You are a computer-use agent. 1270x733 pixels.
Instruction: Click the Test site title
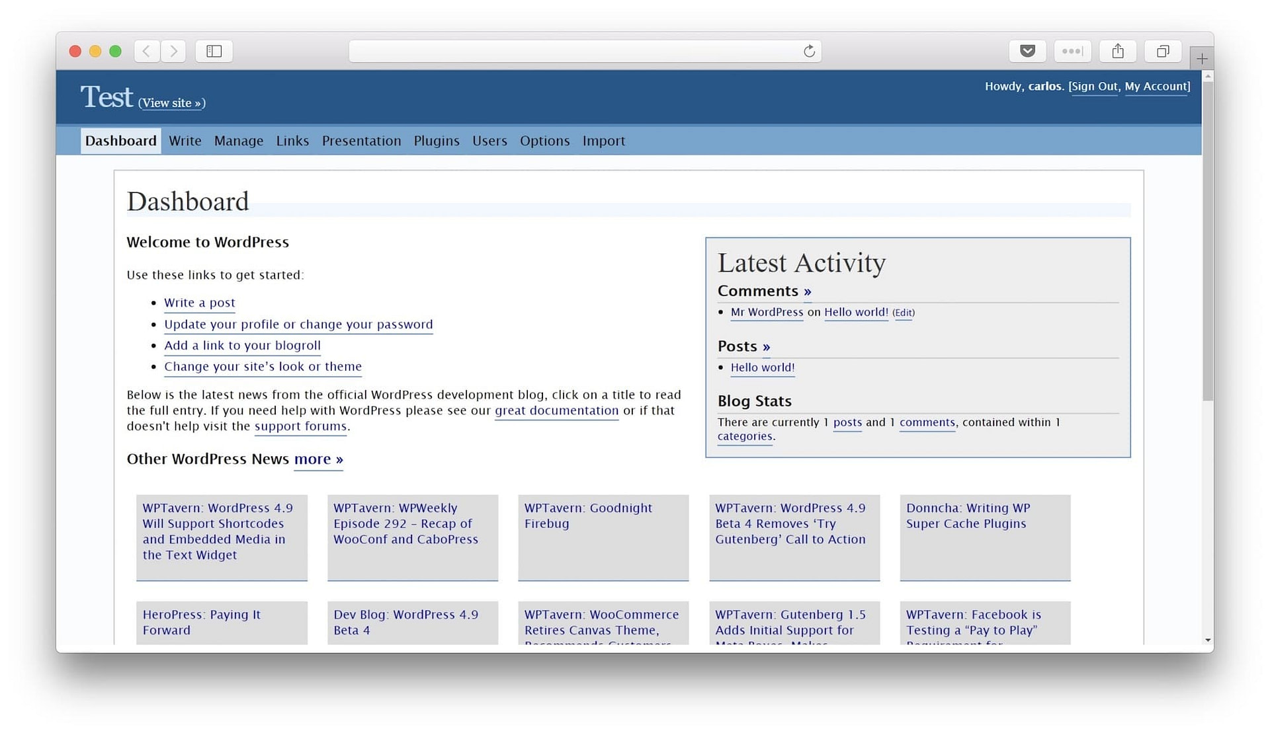(x=106, y=97)
